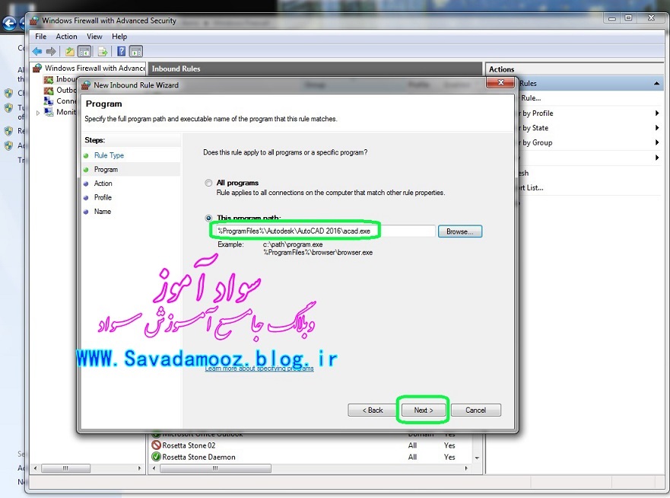
Task: Click the Name step in the Steps list
Action: [x=103, y=212]
